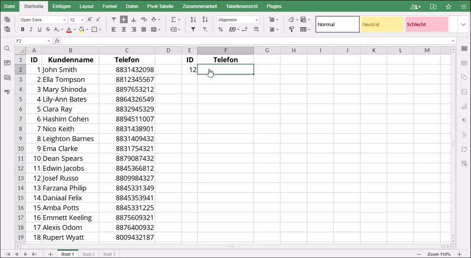The image size is (471, 258).
Task: Switch to the Blatt 2 sheet tab
Action: coord(89,254)
